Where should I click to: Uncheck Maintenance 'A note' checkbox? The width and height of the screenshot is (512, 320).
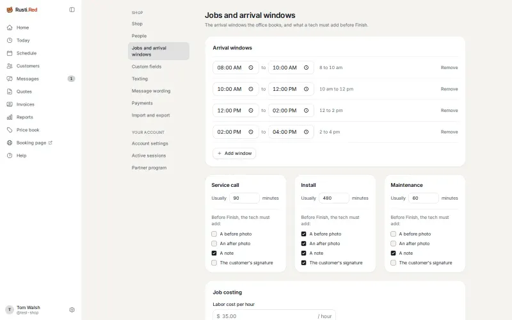tap(393, 253)
